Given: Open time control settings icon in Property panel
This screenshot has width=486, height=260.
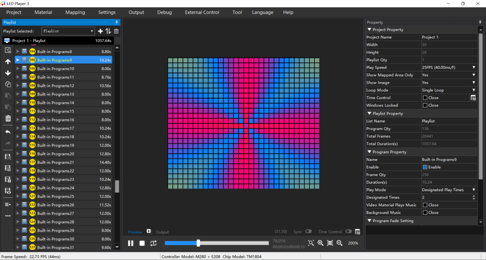Looking at the screenshot, I should 473,98.
